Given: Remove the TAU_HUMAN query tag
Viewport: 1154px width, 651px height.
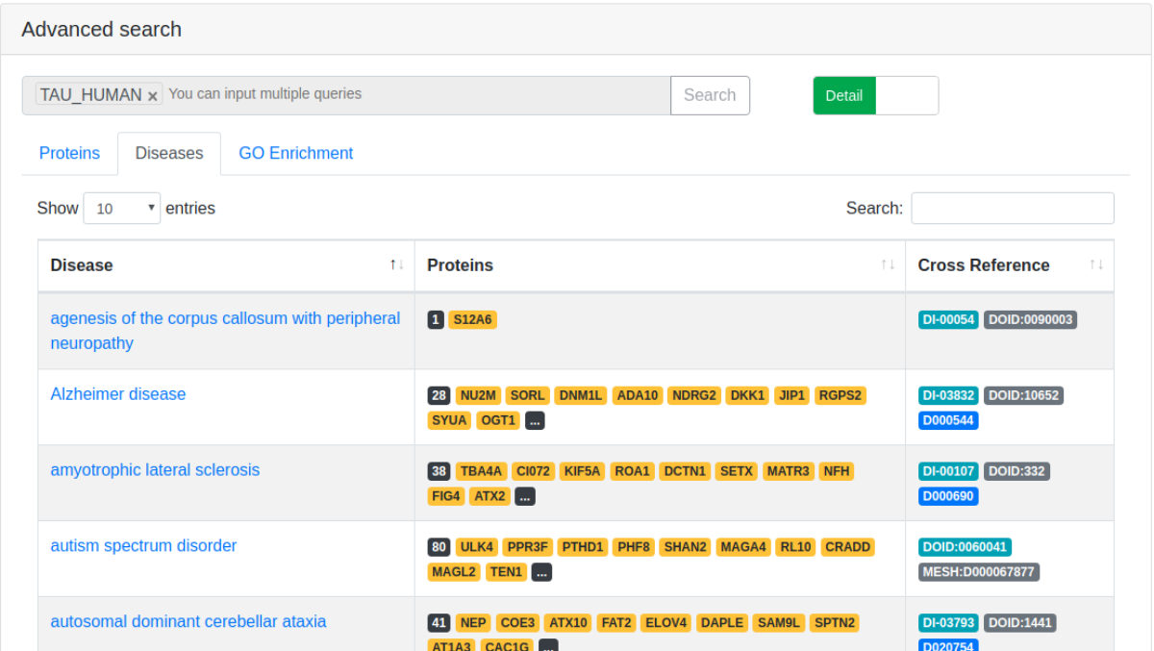Looking at the screenshot, I should [x=152, y=96].
